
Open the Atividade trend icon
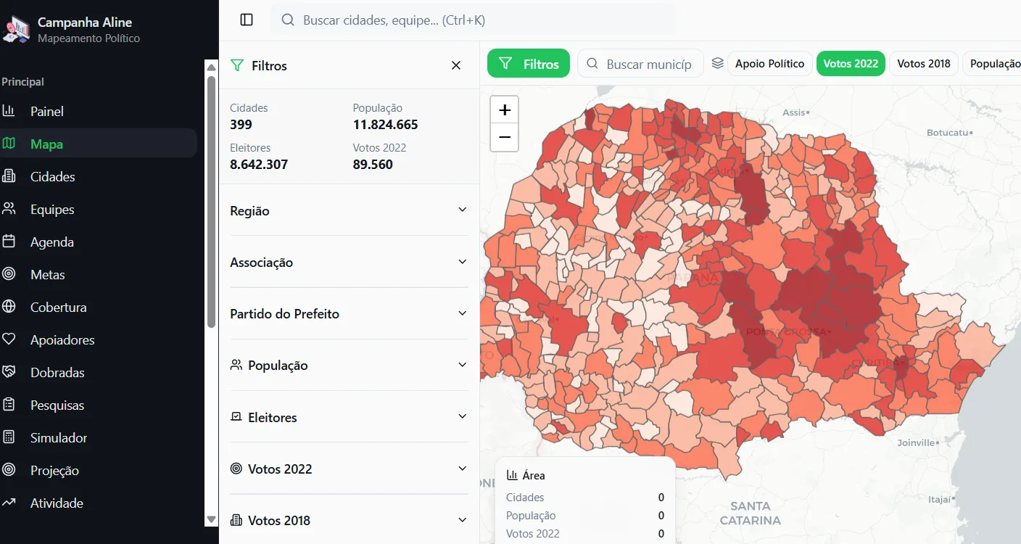[x=9, y=503]
